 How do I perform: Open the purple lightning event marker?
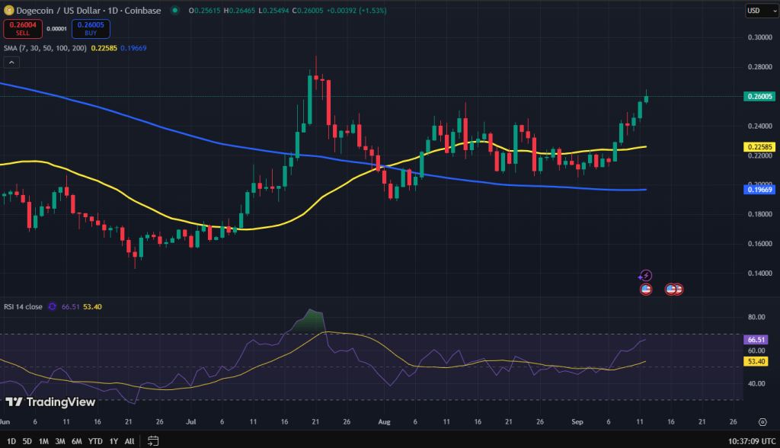pyautogui.click(x=645, y=275)
